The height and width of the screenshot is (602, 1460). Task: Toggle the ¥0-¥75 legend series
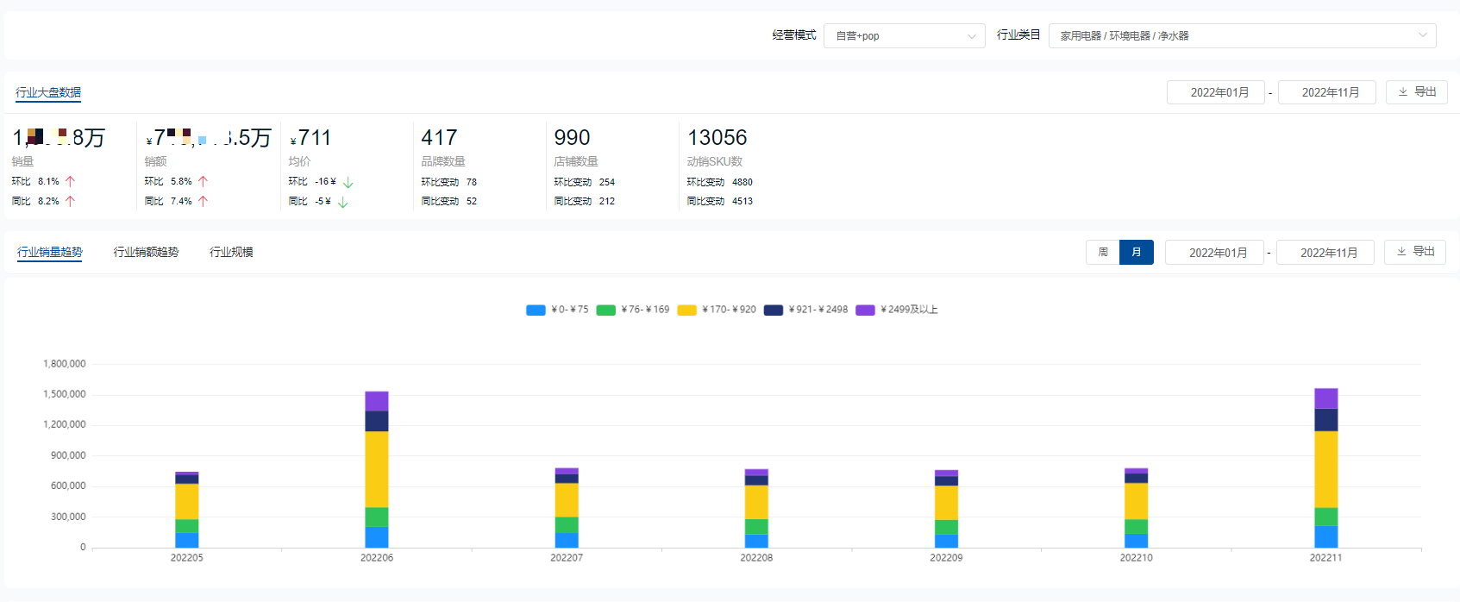click(557, 310)
